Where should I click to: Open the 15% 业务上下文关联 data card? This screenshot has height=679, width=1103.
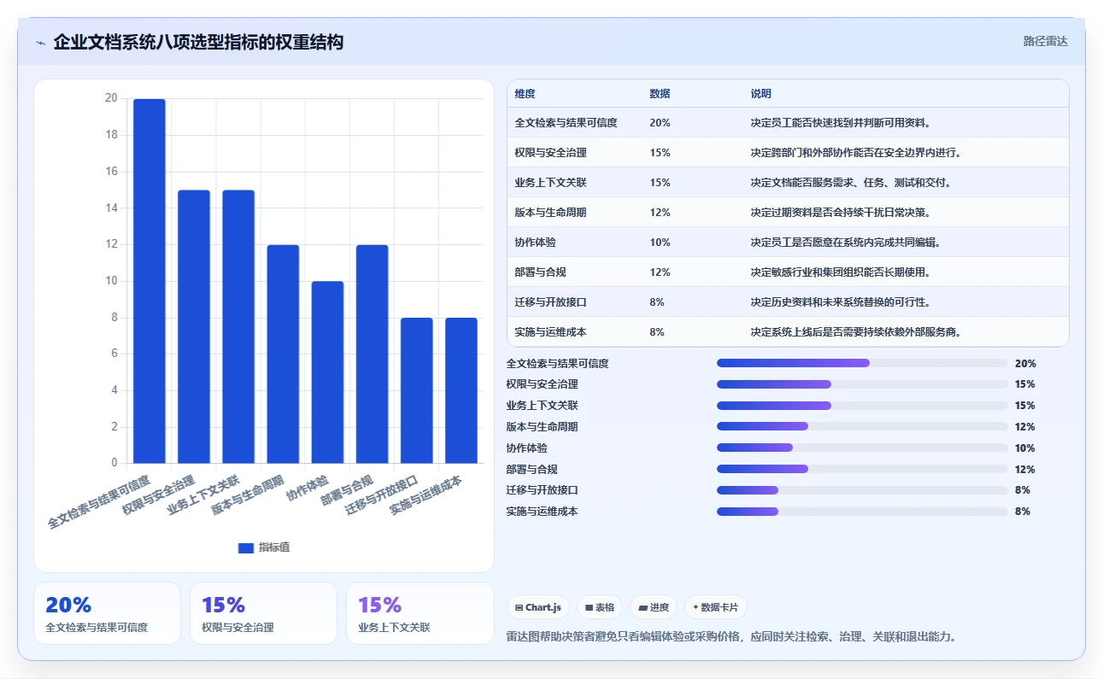click(x=419, y=613)
